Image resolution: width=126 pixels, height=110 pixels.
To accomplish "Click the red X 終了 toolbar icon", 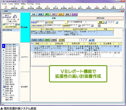I will point(6,7).
